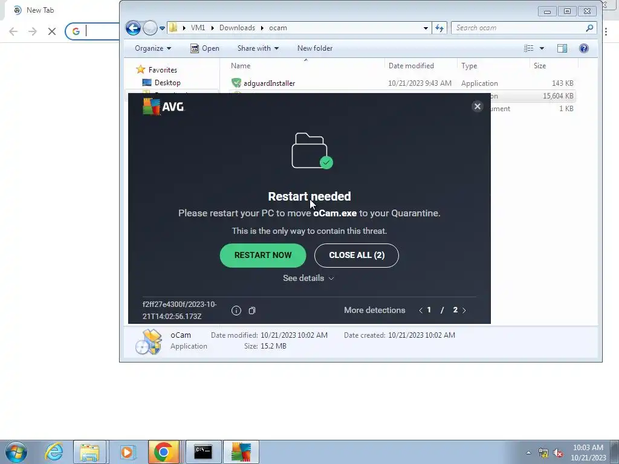Open Chrome three-dot menu
The width and height of the screenshot is (619, 464).
coord(606,31)
